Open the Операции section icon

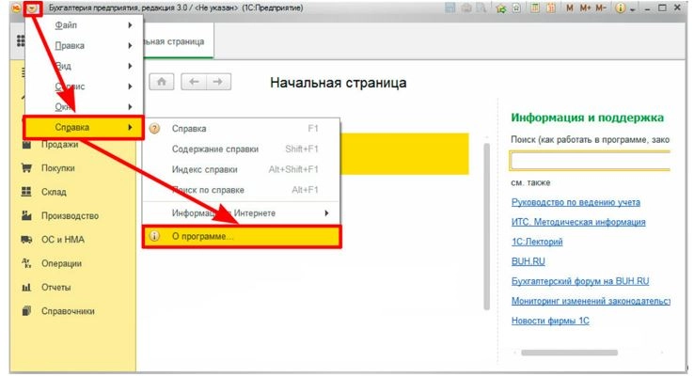click(26, 263)
